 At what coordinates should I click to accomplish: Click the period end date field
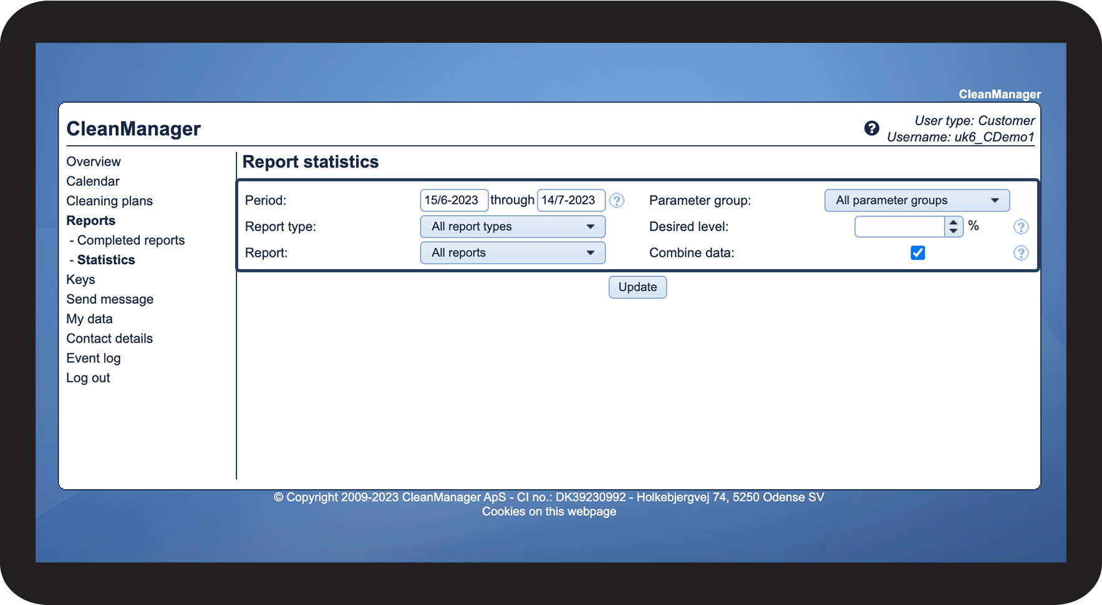tap(571, 201)
